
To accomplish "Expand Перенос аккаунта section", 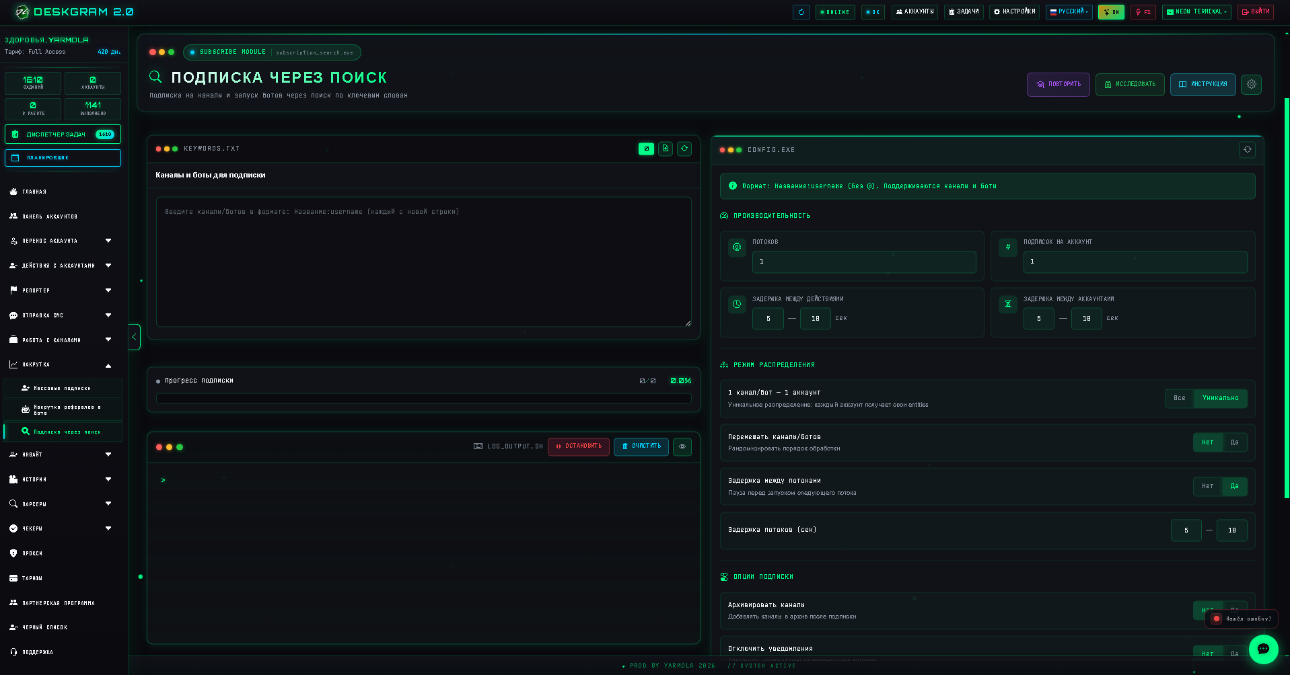I will pyautogui.click(x=63, y=241).
